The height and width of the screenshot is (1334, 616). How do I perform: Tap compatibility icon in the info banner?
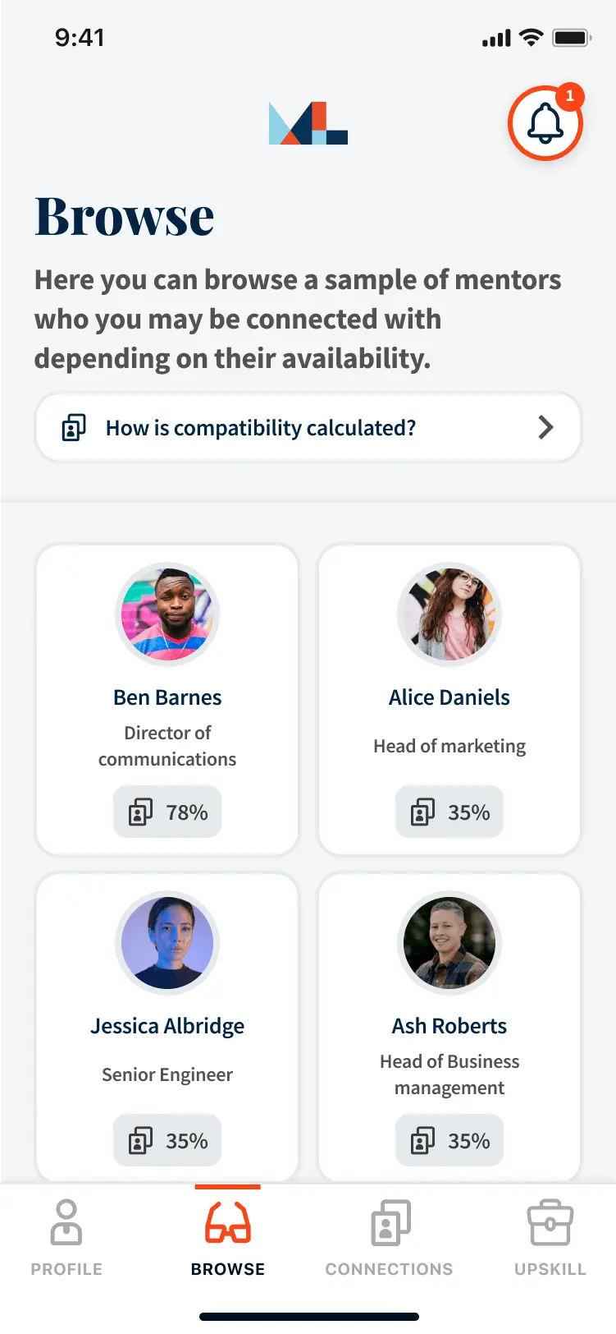74,428
